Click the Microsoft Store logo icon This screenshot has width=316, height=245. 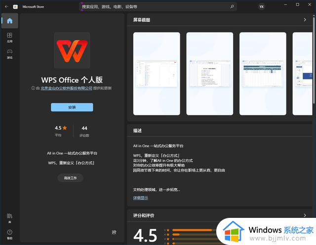15,7
